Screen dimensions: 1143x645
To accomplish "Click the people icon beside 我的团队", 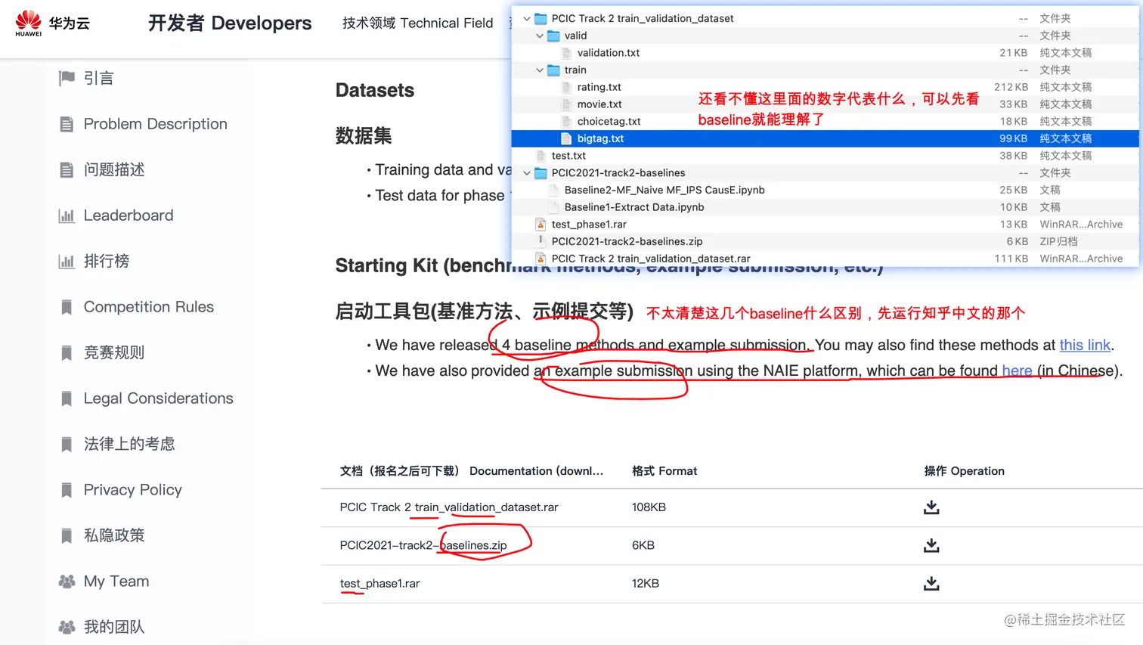I will point(67,627).
